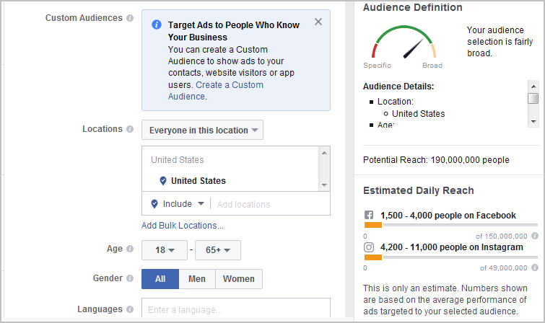
Task: Click the Custom Audiences info icon
Action: (x=130, y=18)
